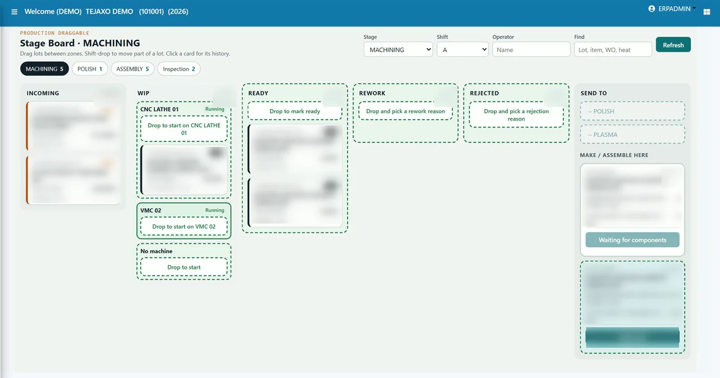The image size is (720, 378).
Task: Click the Refresh button
Action: [x=673, y=45]
